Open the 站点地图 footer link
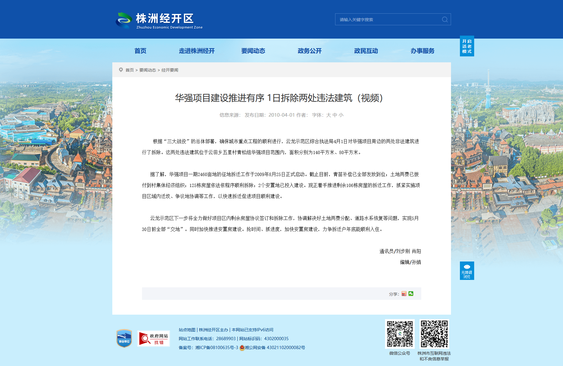The image size is (563, 366). (x=187, y=330)
